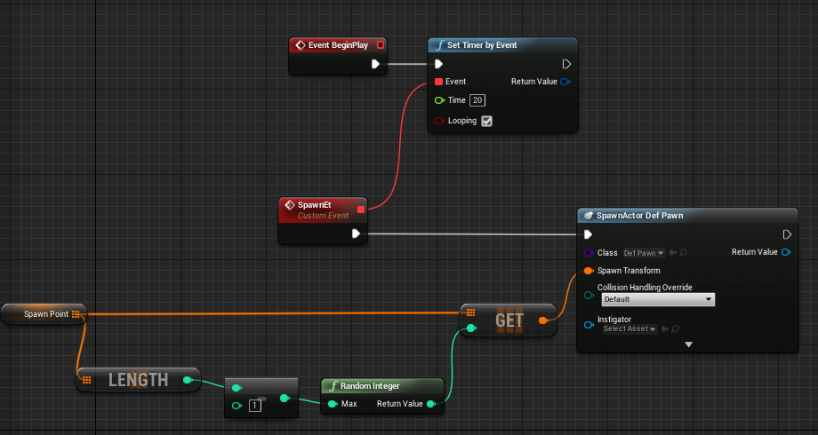This screenshot has height=435, width=818.
Task: Click GET node orange output pin
Action: [x=543, y=320]
